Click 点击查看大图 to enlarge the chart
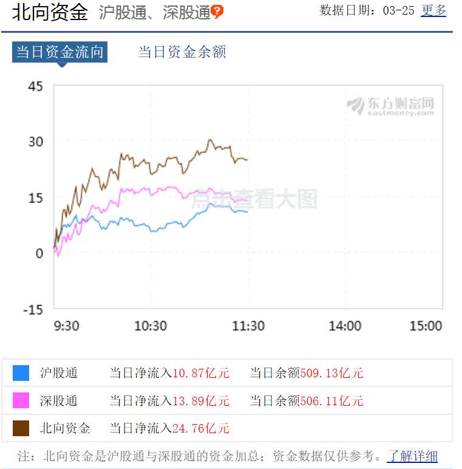The height and width of the screenshot is (469, 462). tap(254, 199)
